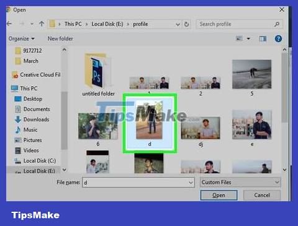Screen dimensions: 298x226
Task: Click the folder icon in address bar
Action: (52, 24)
